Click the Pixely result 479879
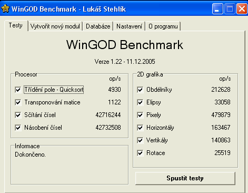The height and width of the screenshot is (193, 248). click(x=221, y=115)
